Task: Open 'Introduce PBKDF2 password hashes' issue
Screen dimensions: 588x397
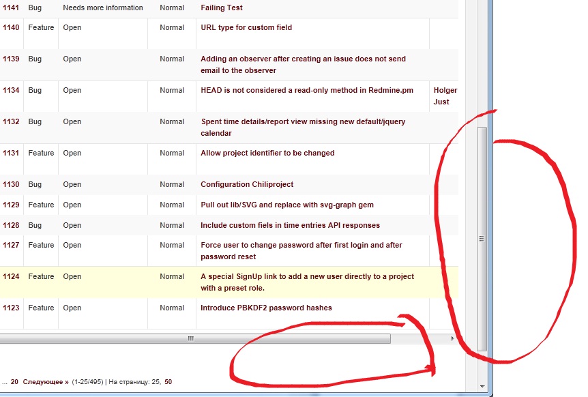Action: (266, 308)
